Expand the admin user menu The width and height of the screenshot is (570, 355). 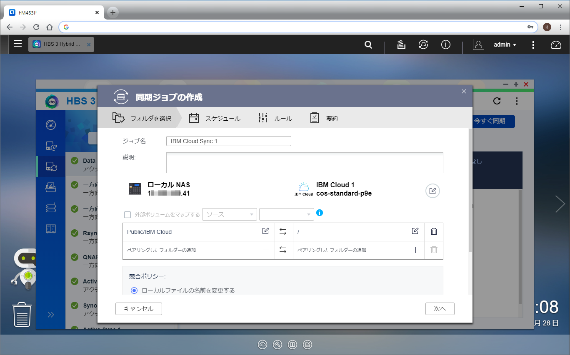[505, 45]
